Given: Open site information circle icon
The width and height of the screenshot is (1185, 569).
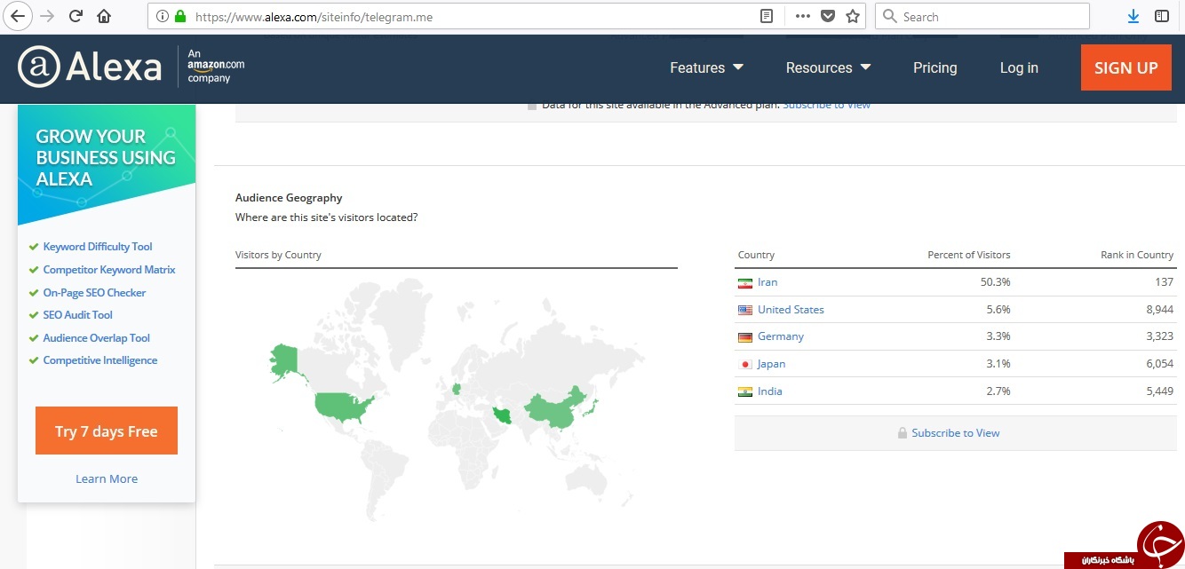Looking at the screenshot, I should (163, 16).
